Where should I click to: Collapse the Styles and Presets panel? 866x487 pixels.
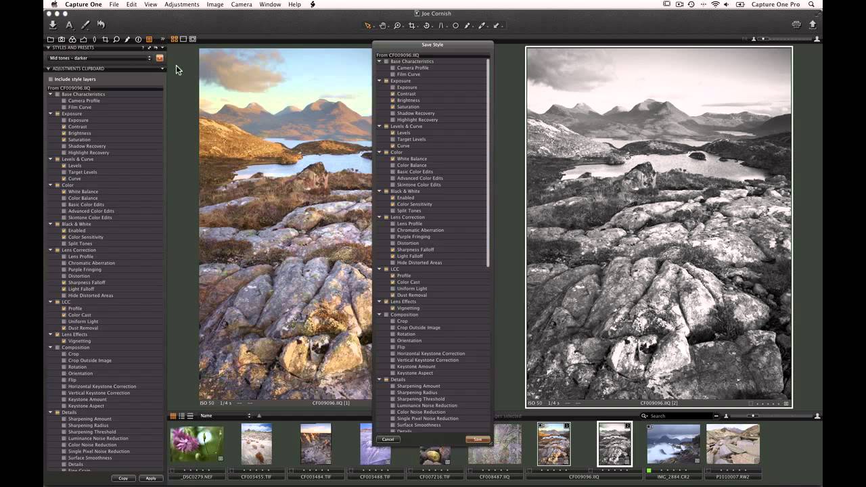coord(49,47)
